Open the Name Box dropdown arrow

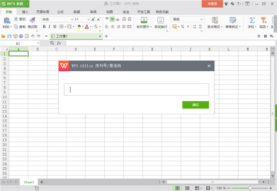(x=38, y=43)
